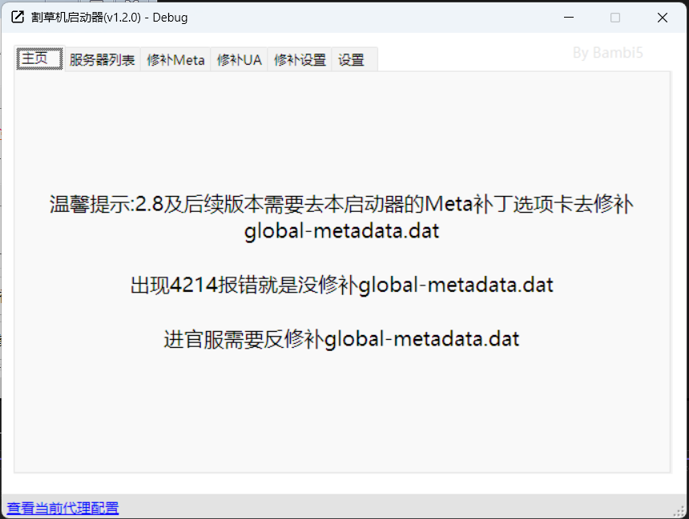
Task: Minimize the 割草机启动器 window
Action: (569, 18)
